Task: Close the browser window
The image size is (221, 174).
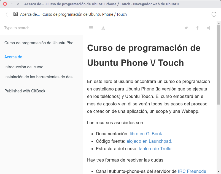Action: [x=5, y=4]
